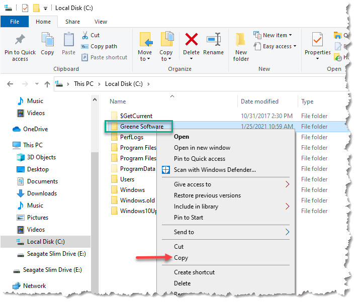The image size is (358, 304).
Task: Open the Copy to dropdown
Action: click(166, 55)
